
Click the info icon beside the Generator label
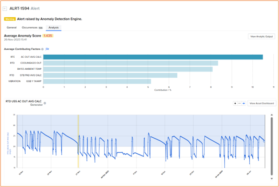(45, 103)
